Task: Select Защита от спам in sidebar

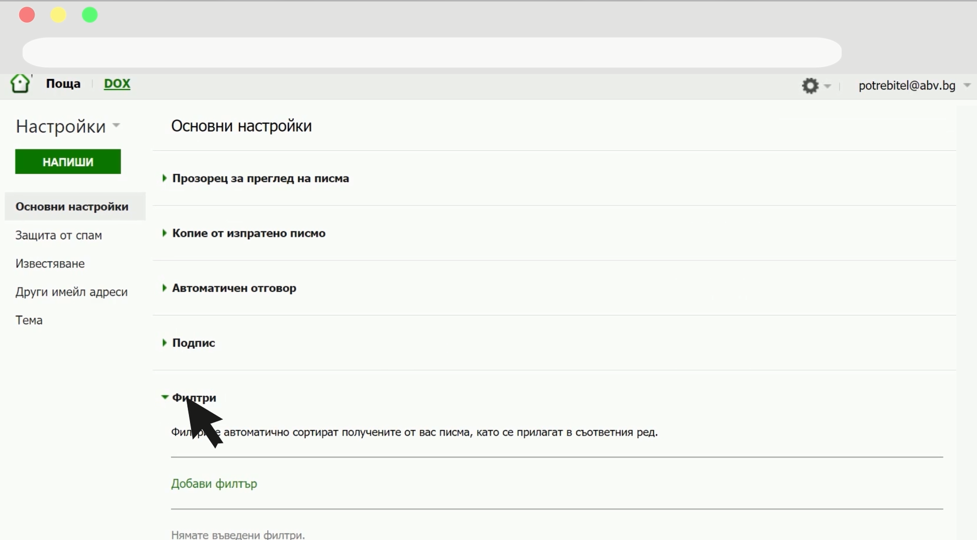Action: [58, 235]
